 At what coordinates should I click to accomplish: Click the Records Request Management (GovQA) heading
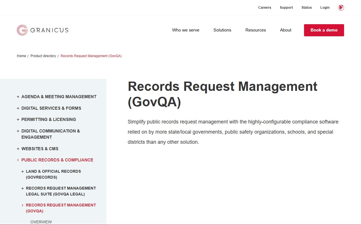pyautogui.click(x=223, y=94)
